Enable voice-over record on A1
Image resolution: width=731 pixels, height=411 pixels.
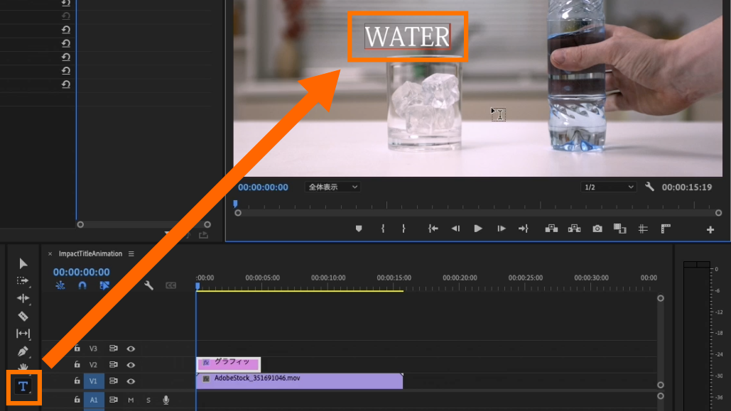coord(166,400)
